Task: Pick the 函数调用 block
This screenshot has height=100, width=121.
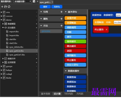Action: coord(75,27)
